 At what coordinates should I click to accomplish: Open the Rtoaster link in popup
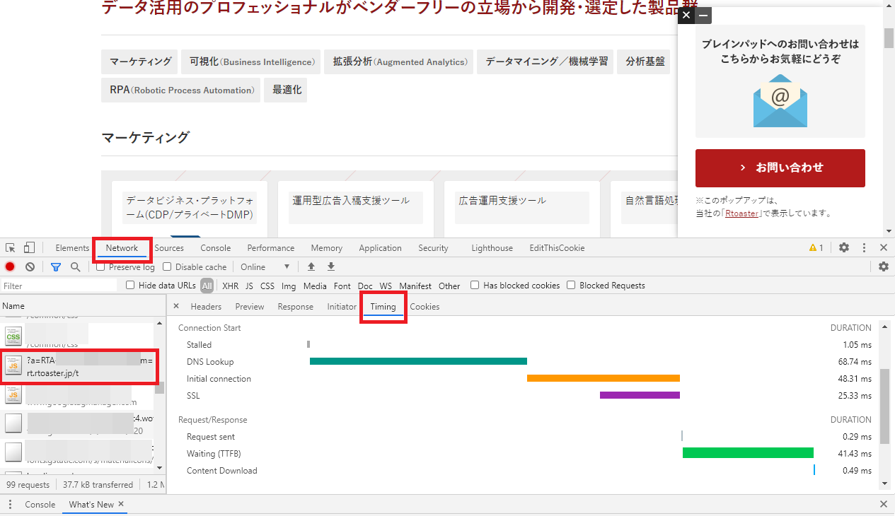coord(743,213)
